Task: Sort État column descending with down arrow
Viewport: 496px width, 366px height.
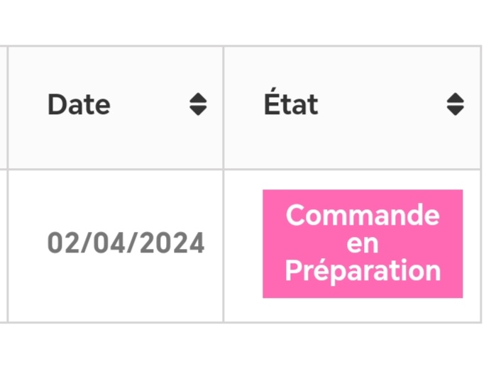Action: click(x=455, y=111)
